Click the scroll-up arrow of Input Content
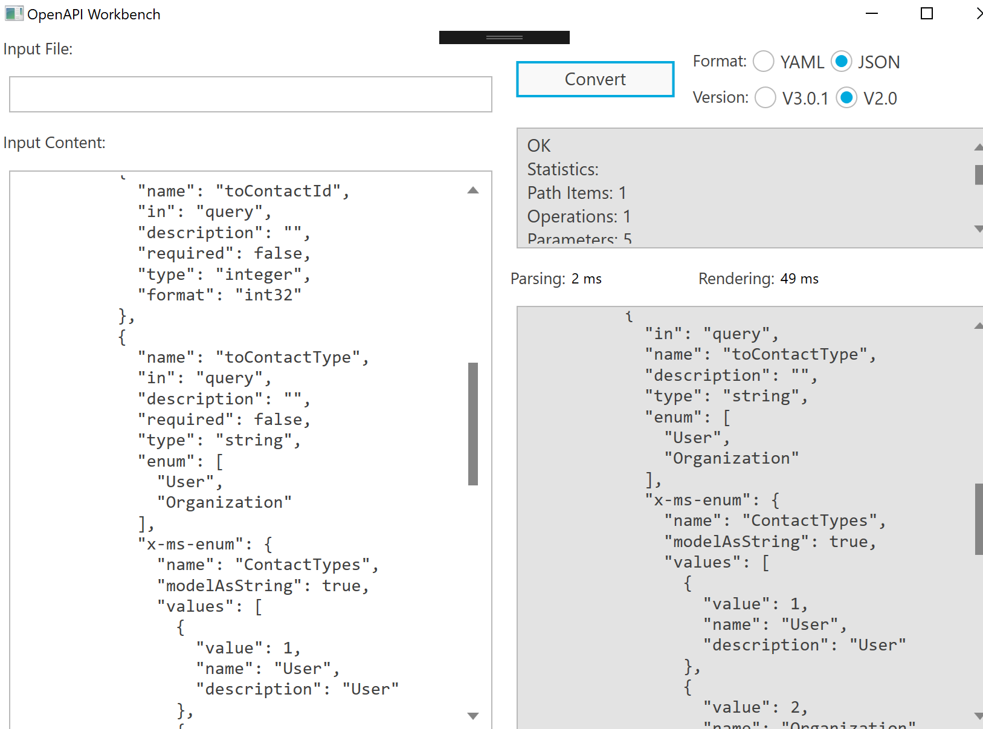Viewport: 983px width, 729px height. coord(474,190)
